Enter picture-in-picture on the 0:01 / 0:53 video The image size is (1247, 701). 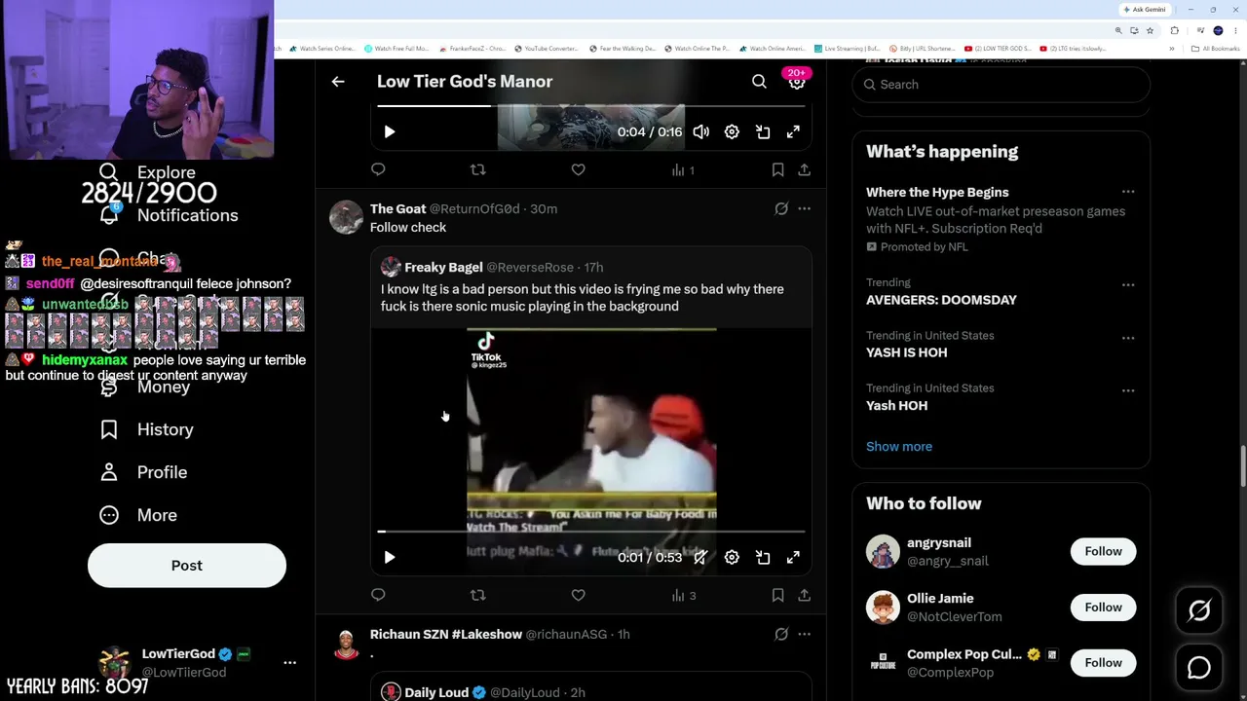point(763,557)
